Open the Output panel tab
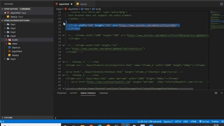224x126 pixels. point(73,93)
